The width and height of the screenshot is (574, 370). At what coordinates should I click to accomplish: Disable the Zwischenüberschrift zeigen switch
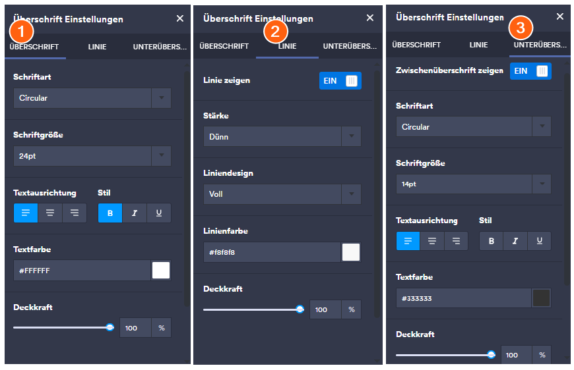click(530, 71)
